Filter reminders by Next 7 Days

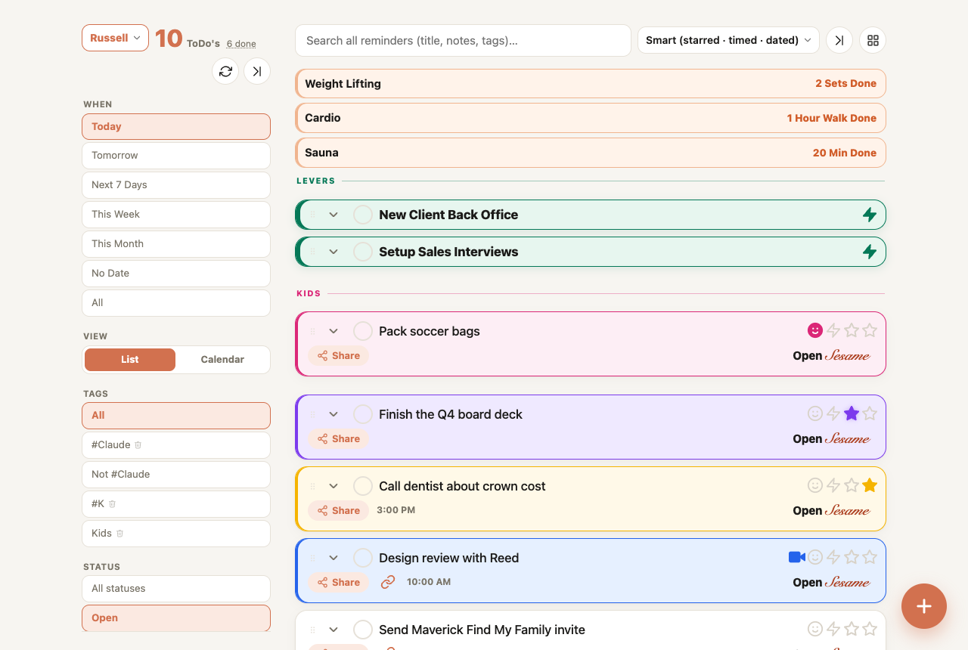176,185
